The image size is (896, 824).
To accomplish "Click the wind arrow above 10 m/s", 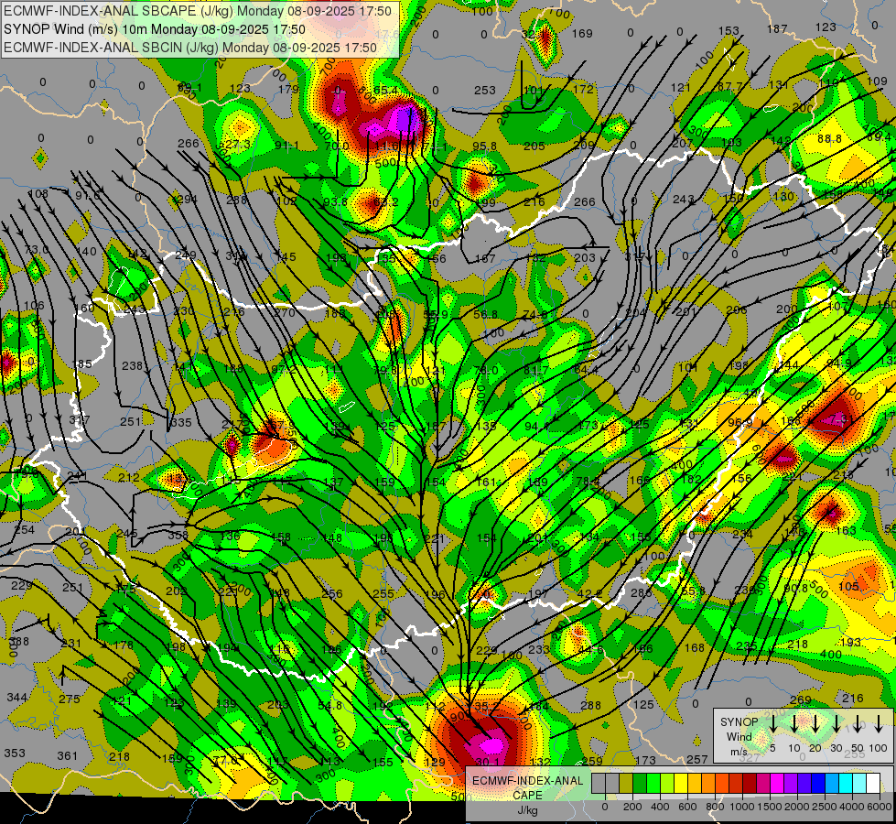I will pyautogui.click(x=793, y=723).
